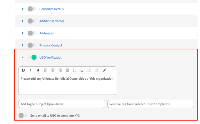This screenshot has height=124, width=200.
Task: Justify the editor text
Action: 67,70
